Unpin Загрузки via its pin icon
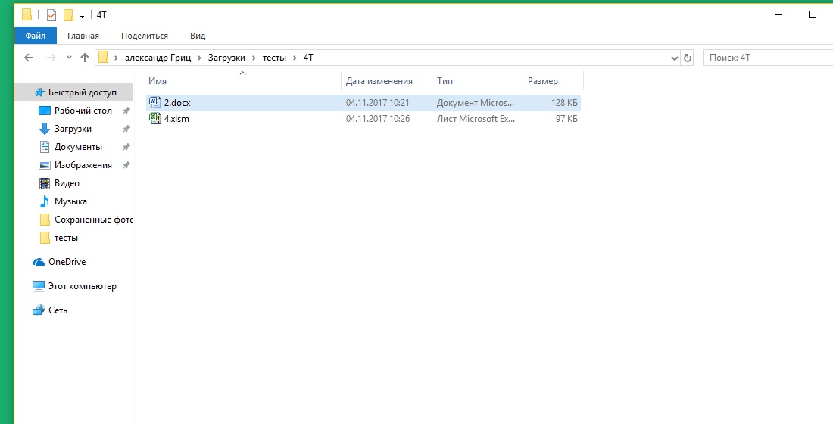This screenshot has width=833, height=424. tap(126, 129)
